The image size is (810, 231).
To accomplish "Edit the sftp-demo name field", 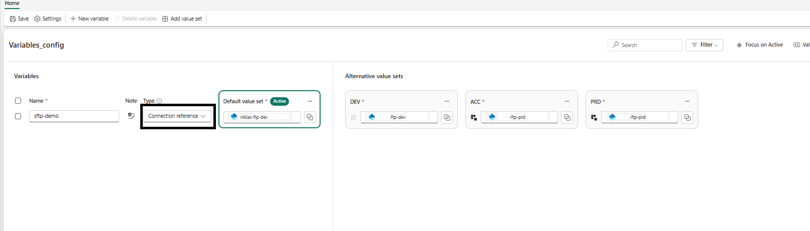I will click(74, 116).
